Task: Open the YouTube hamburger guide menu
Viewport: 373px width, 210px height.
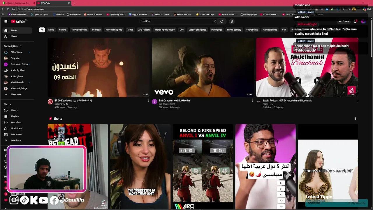Action: [6, 21]
